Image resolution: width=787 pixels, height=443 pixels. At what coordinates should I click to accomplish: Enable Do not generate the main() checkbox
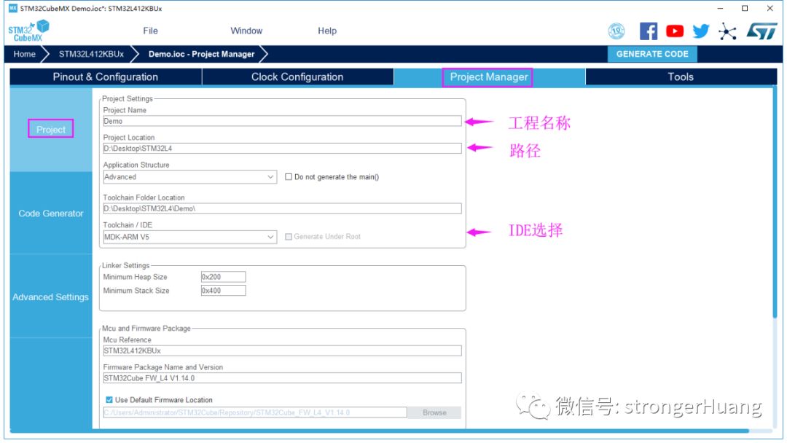pyautogui.click(x=289, y=177)
